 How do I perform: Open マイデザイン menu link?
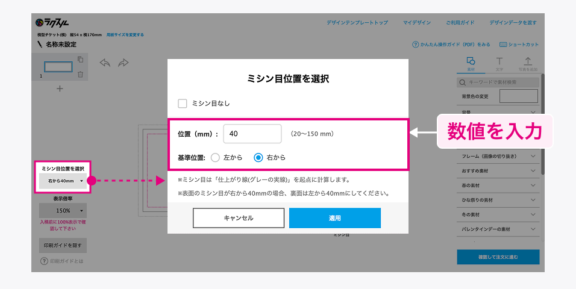pyautogui.click(x=417, y=23)
